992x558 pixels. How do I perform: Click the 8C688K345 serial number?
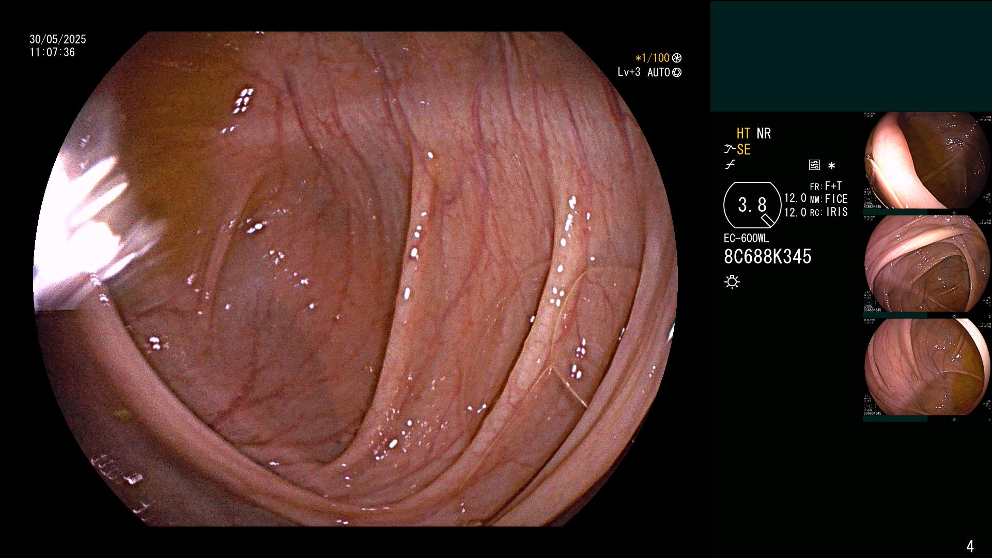point(768,256)
